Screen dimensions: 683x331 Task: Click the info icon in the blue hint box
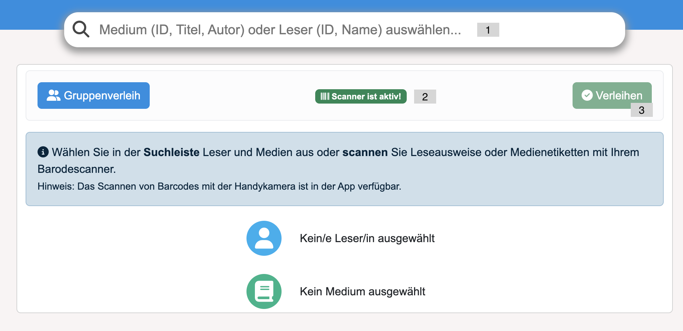click(43, 152)
